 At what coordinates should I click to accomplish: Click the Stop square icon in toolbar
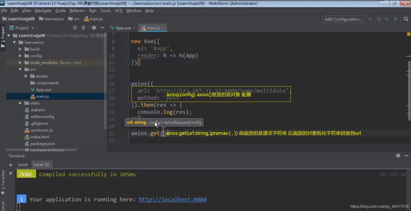click(395, 19)
